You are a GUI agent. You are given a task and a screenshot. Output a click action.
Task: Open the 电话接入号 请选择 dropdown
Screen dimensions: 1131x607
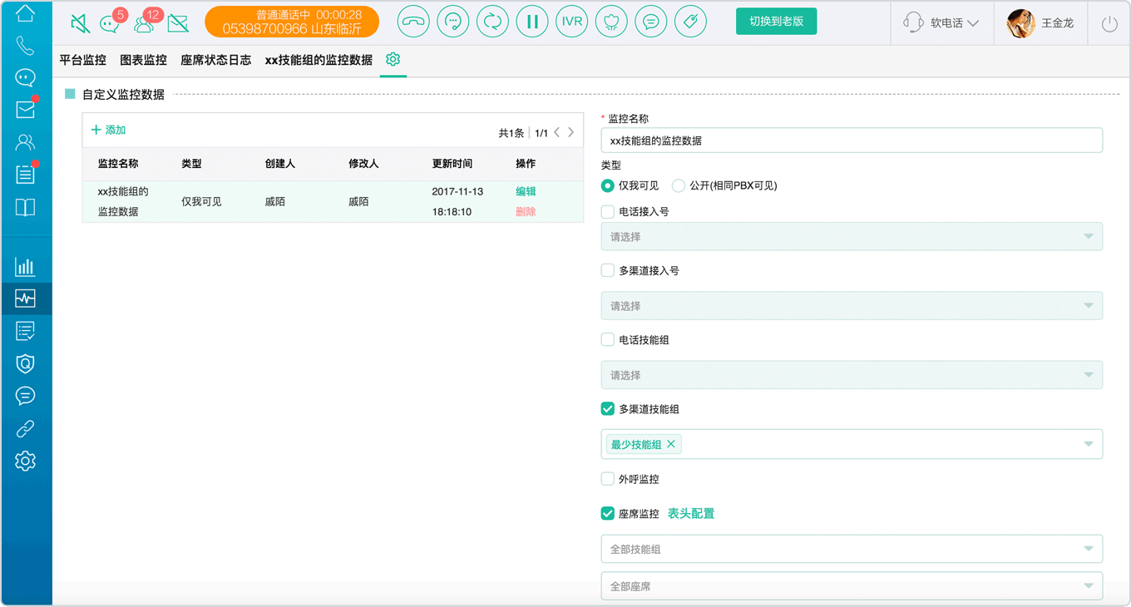click(852, 237)
